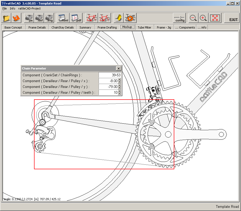Switch to ... Components tab
The image size is (241, 211).
point(185,27)
